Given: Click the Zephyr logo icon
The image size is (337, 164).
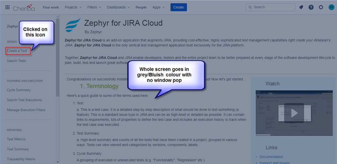Looking at the screenshot, I should click(x=73, y=25).
